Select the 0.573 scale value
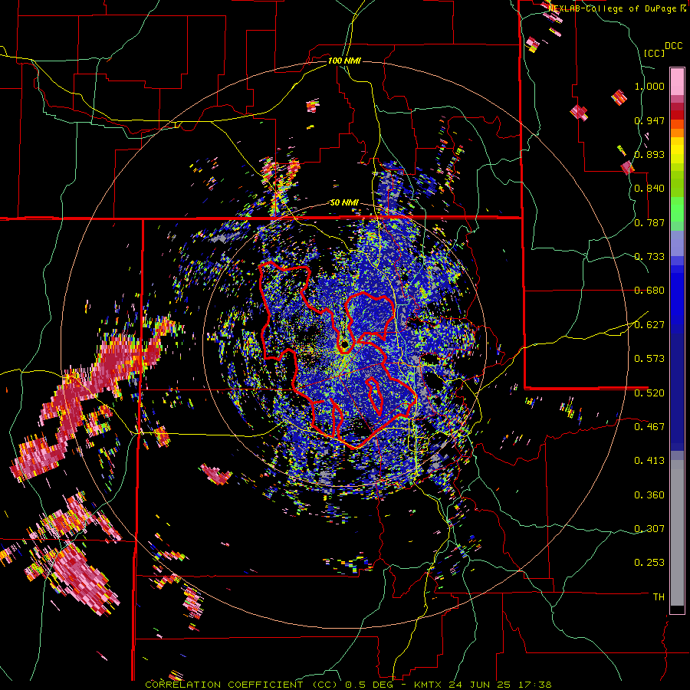 coord(649,359)
